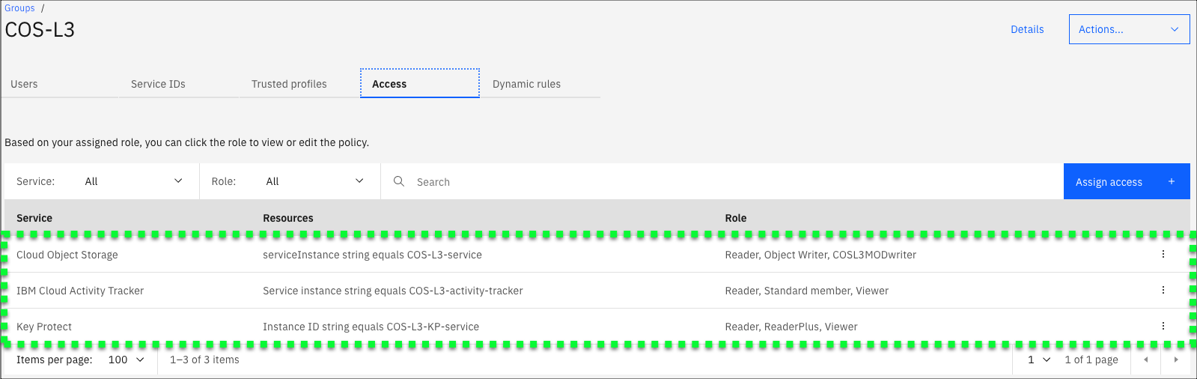This screenshot has width=1197, height=379.
Task: Open the Actions... dropdown
Action: 1129,29
